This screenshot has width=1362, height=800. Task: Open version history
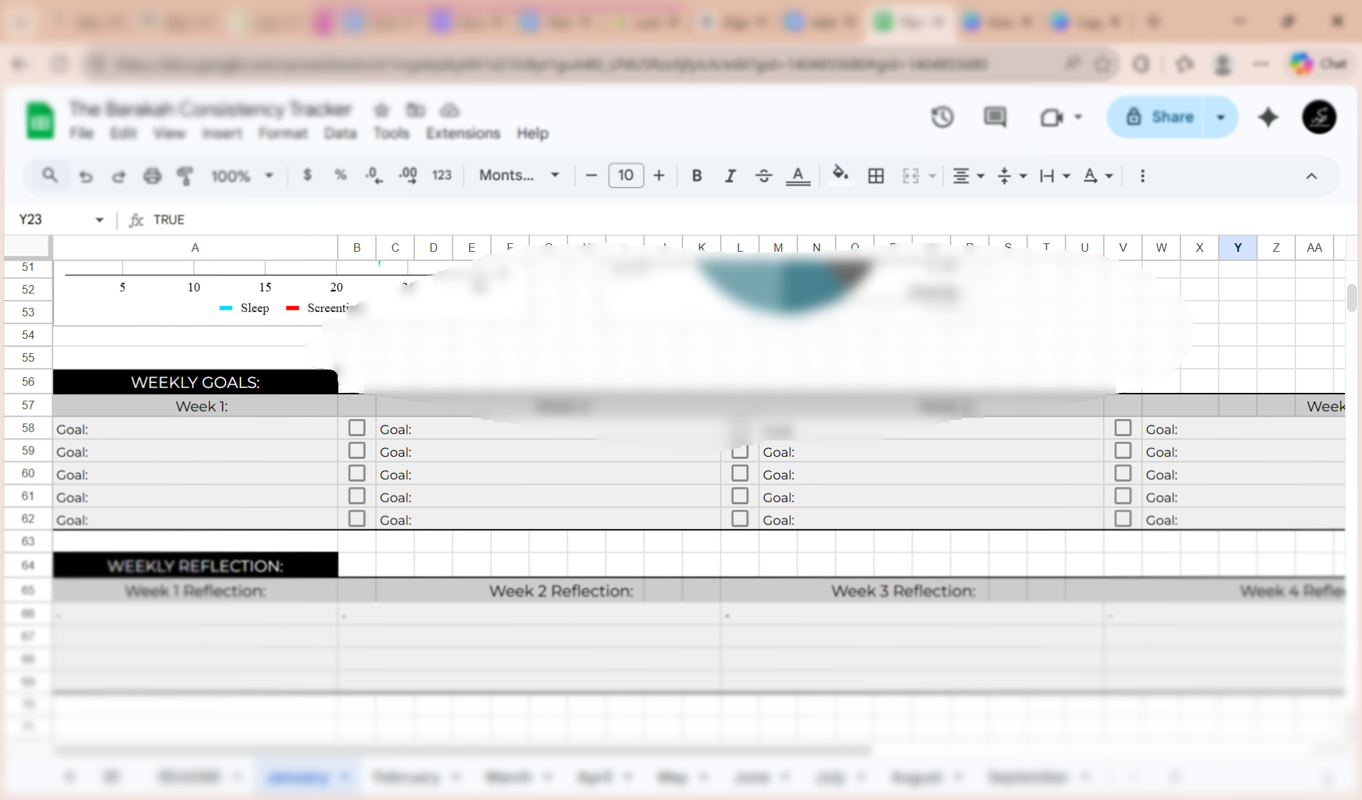tap(943, 117)
